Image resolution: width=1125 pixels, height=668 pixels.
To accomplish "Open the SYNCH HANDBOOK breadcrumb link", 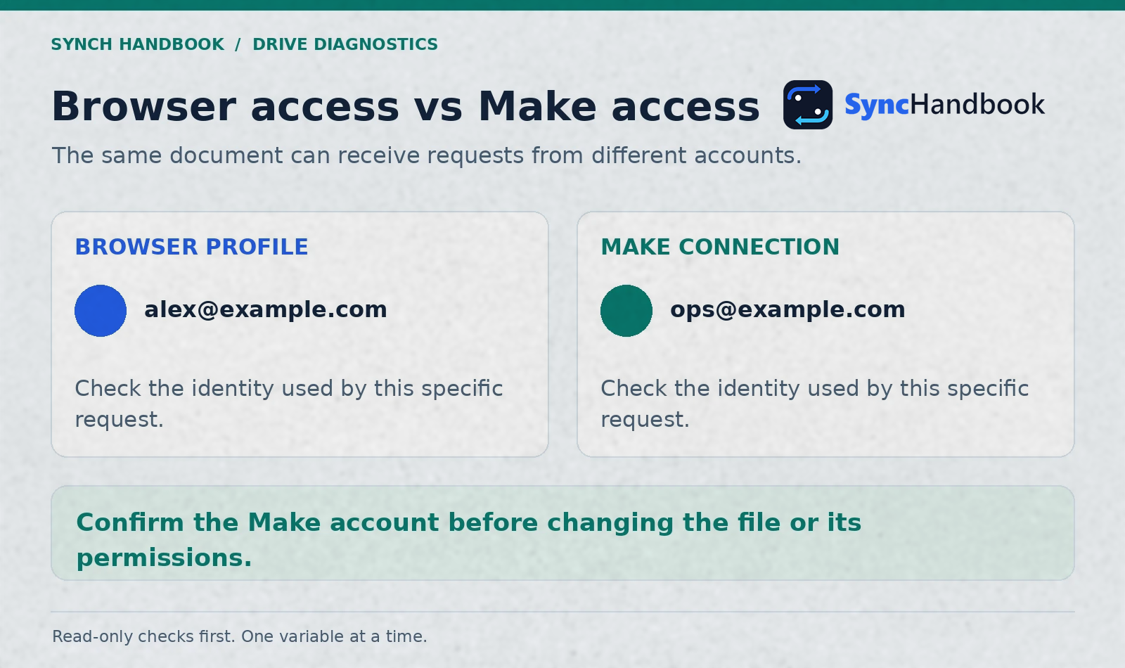I will coord(138,44).
